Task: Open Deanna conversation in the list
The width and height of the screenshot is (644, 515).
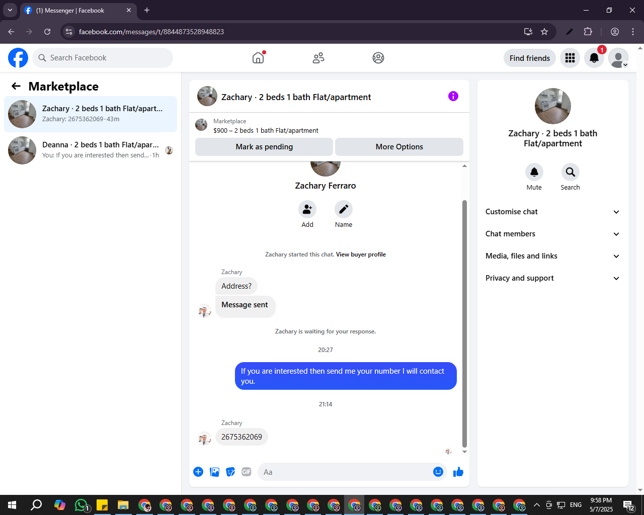Action: tap(91, 150)
